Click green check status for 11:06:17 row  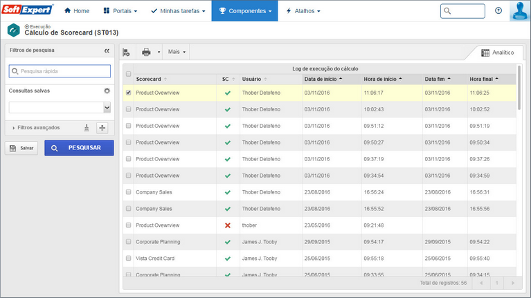click(228, 93)
